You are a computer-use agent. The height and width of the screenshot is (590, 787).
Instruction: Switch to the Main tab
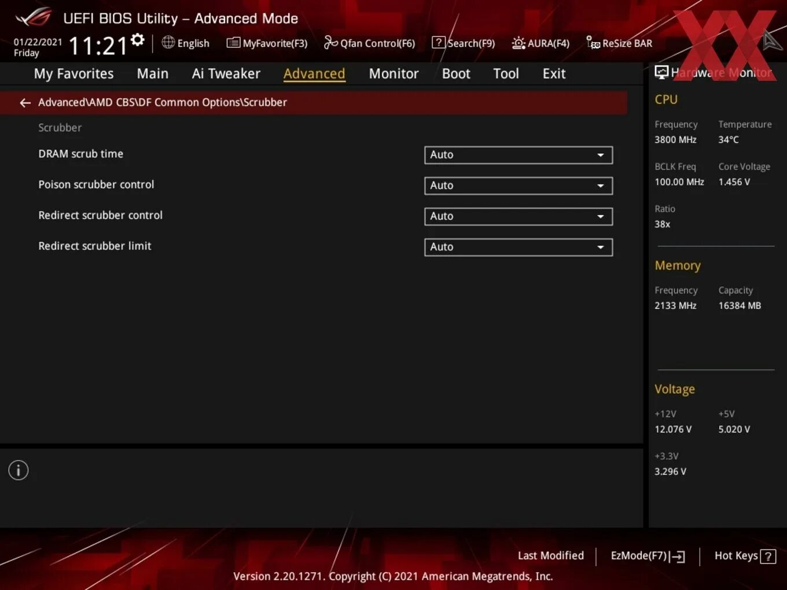pyautogui.click(x=153, y=73)
